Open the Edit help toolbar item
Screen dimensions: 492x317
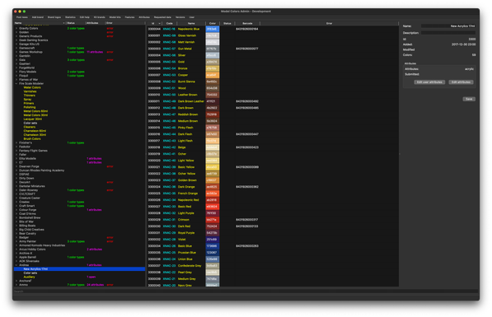(x=85, y=17)
